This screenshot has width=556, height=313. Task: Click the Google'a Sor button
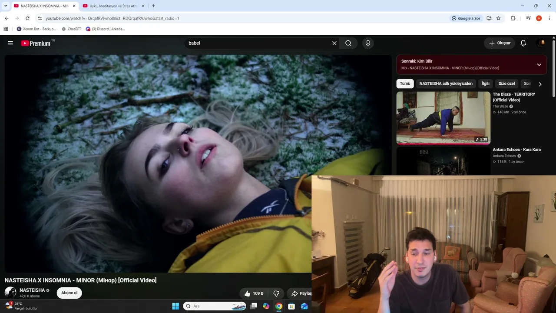coord(466,18)
